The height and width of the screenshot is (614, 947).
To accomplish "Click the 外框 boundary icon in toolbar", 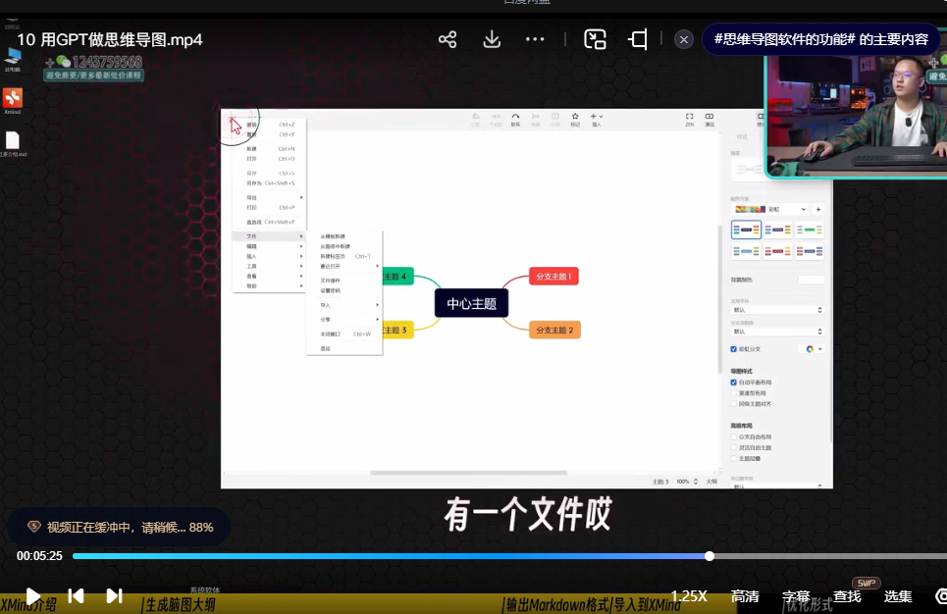I will coord(555,120).
